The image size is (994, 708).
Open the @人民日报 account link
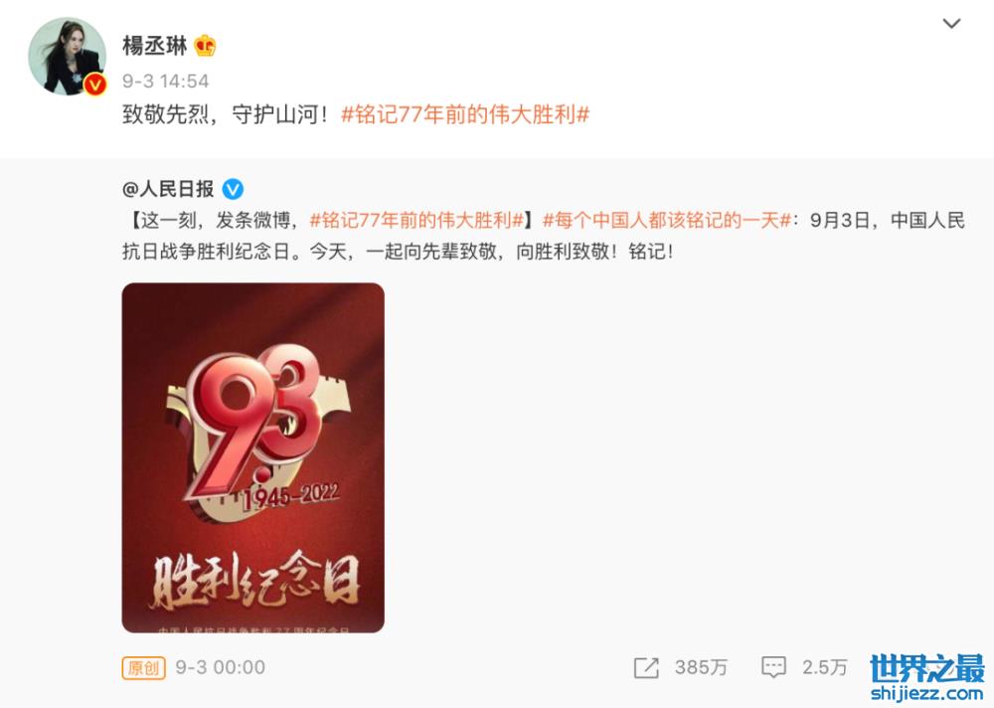click(x=168, y=189)
